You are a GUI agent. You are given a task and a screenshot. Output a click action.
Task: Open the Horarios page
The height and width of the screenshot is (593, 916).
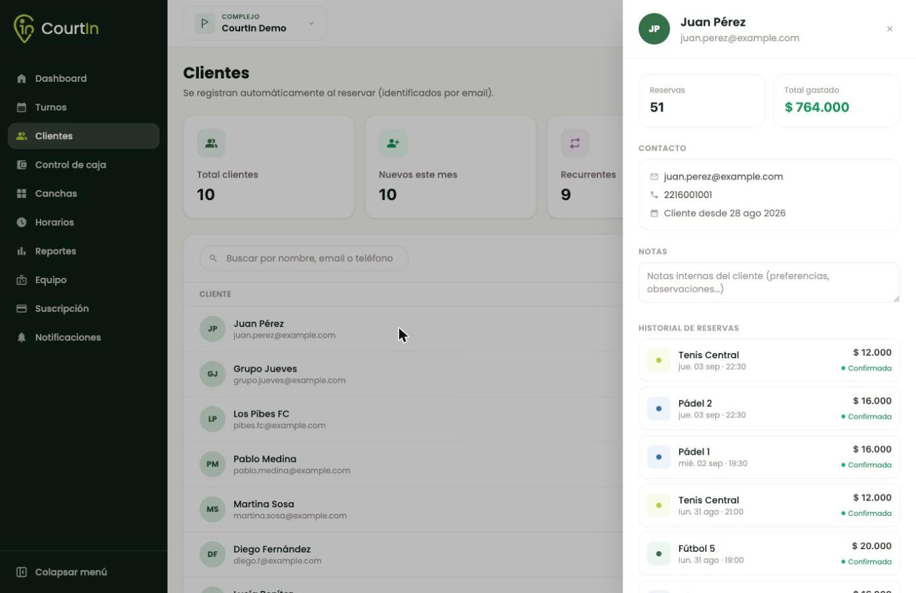click(84, 222)
